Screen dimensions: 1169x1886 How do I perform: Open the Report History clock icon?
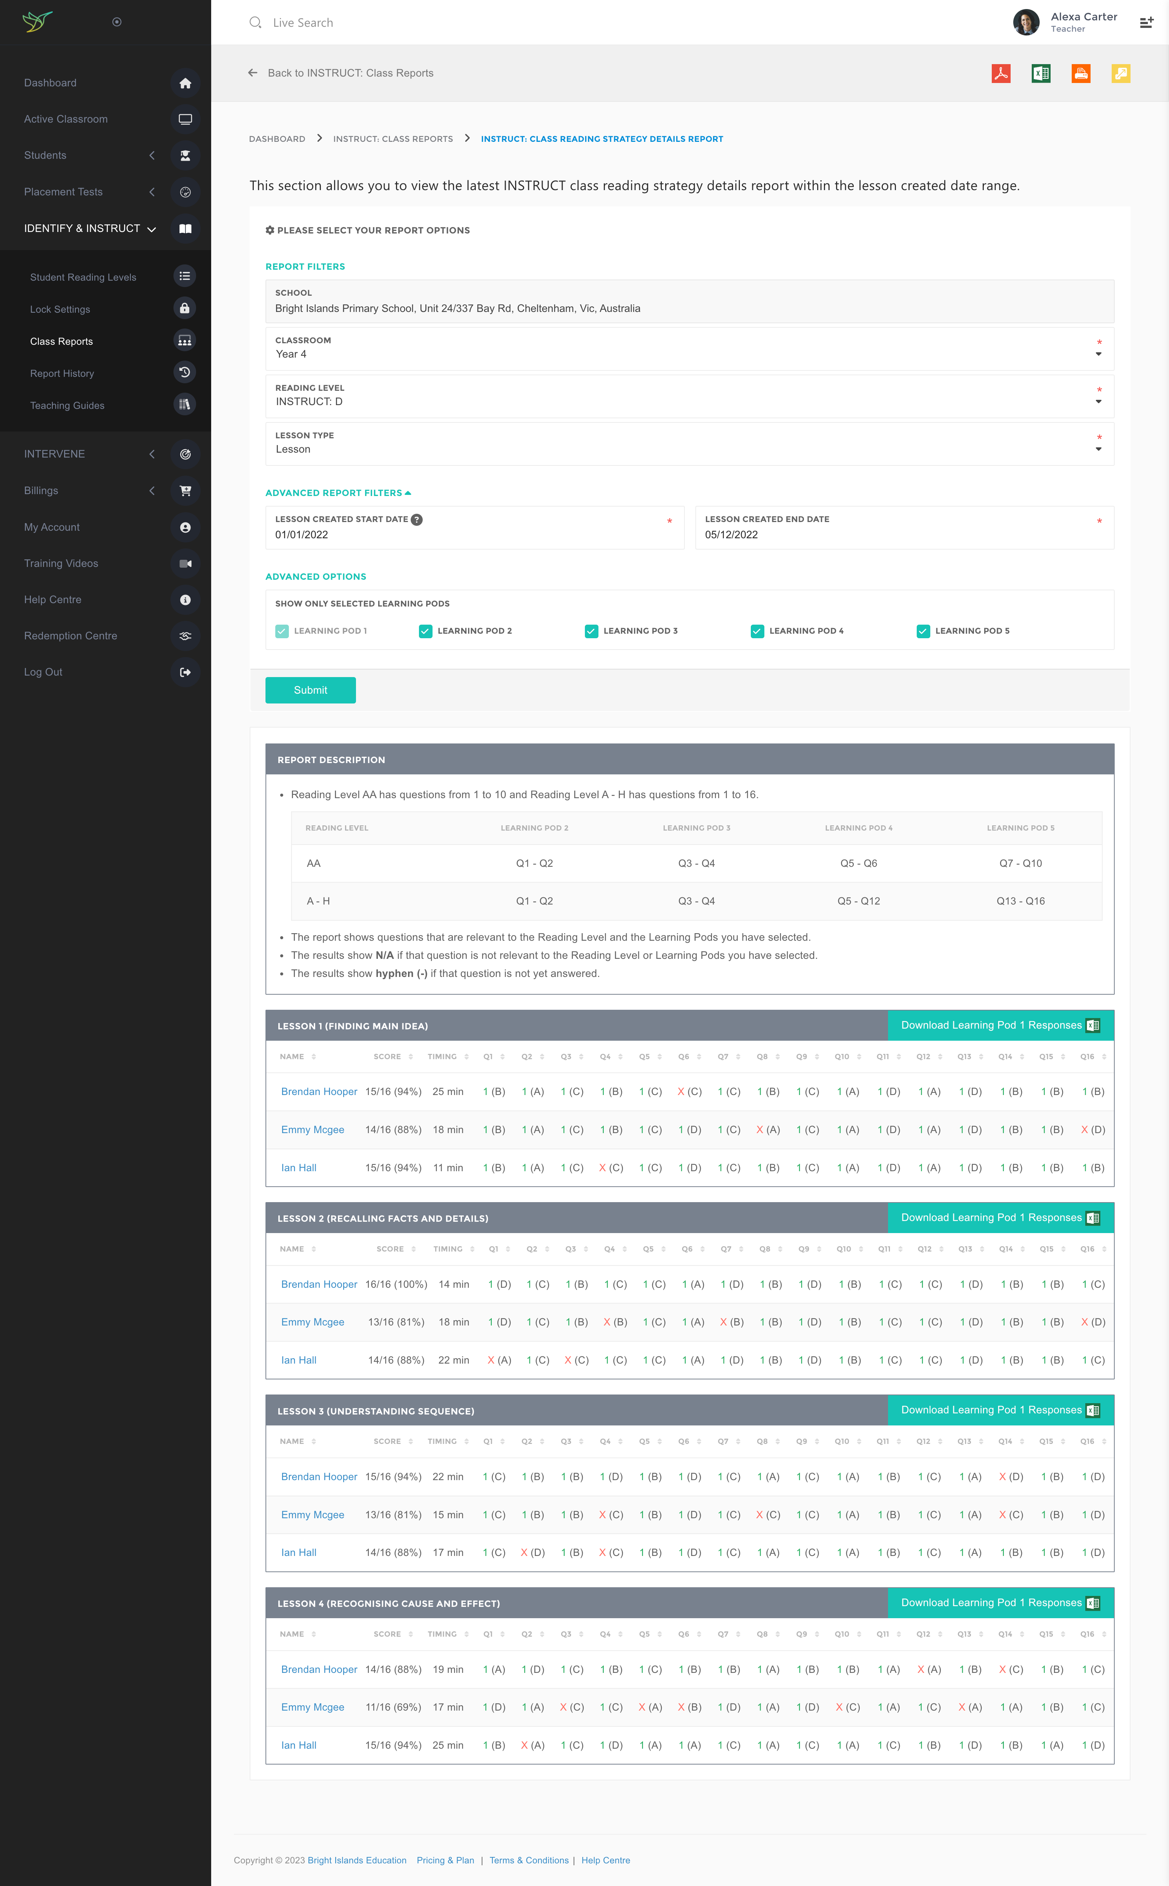185,373
